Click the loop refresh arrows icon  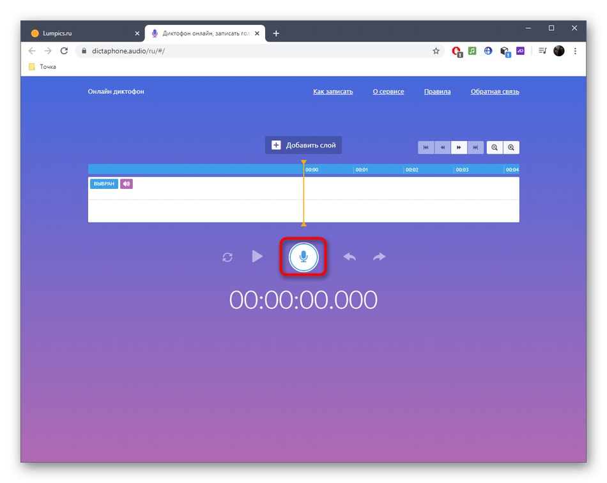227,257
